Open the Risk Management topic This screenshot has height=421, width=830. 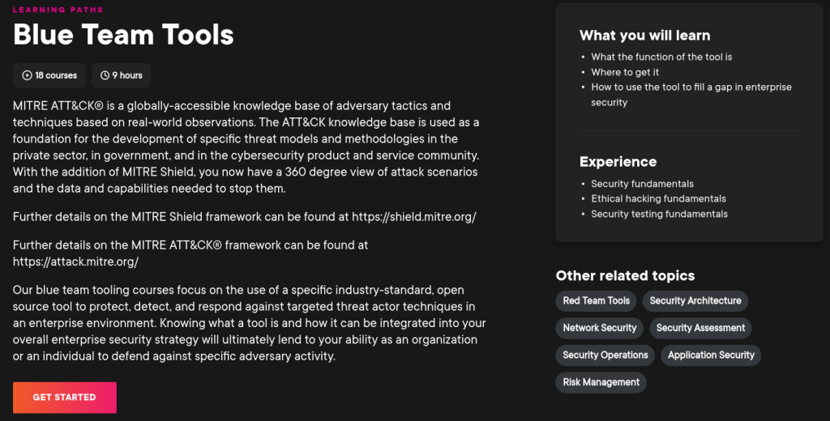click(601, 382)
